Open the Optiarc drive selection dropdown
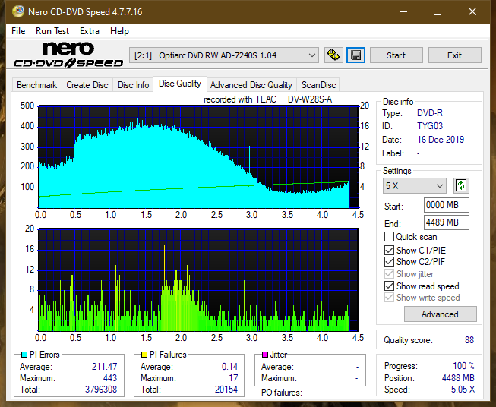 [224, 55]
